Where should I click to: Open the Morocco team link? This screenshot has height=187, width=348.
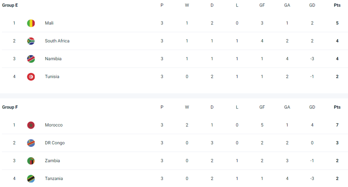(54, 125)
